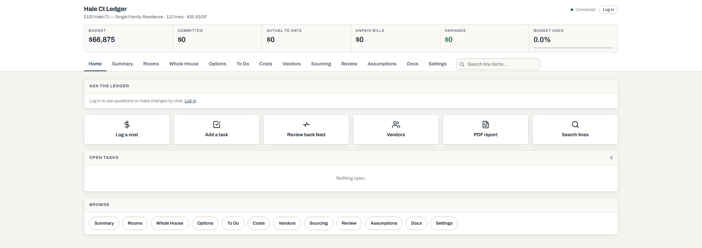
Task: Click the Options pill under Browse
Action: pos(205,223)
